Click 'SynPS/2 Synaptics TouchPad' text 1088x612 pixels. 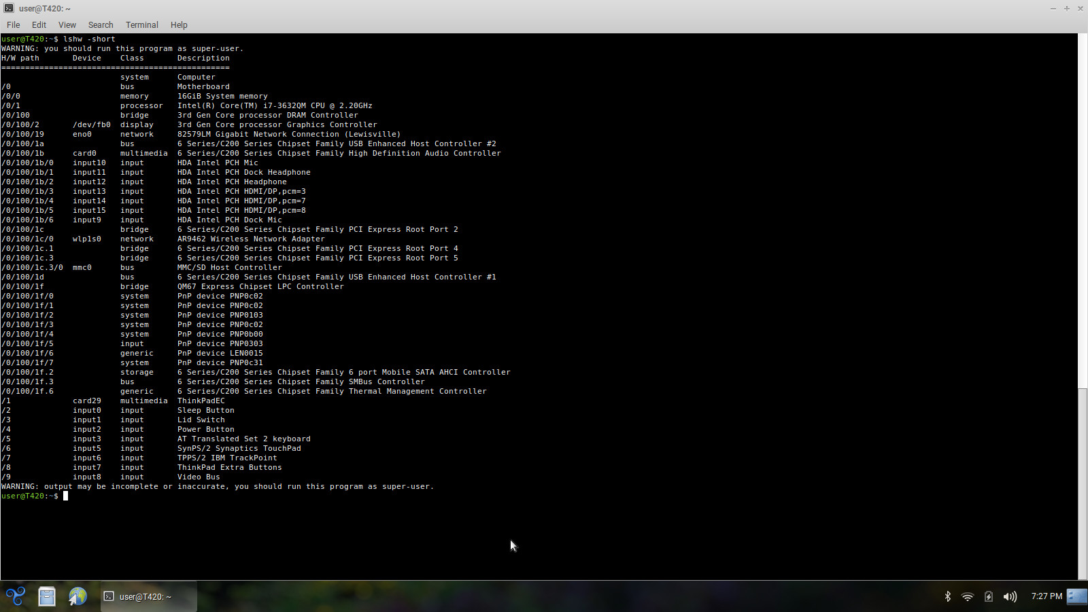239,449
